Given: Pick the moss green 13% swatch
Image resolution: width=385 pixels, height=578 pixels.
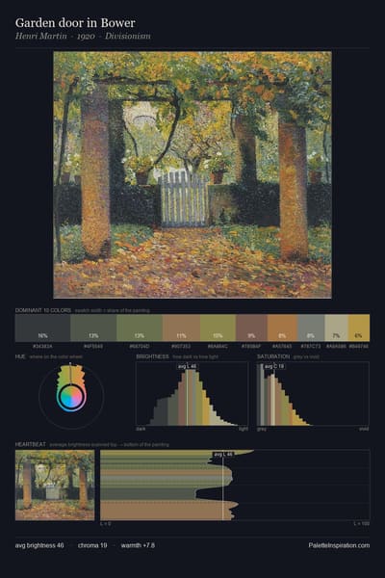Looking at the screenshot, I should [140, 328].
